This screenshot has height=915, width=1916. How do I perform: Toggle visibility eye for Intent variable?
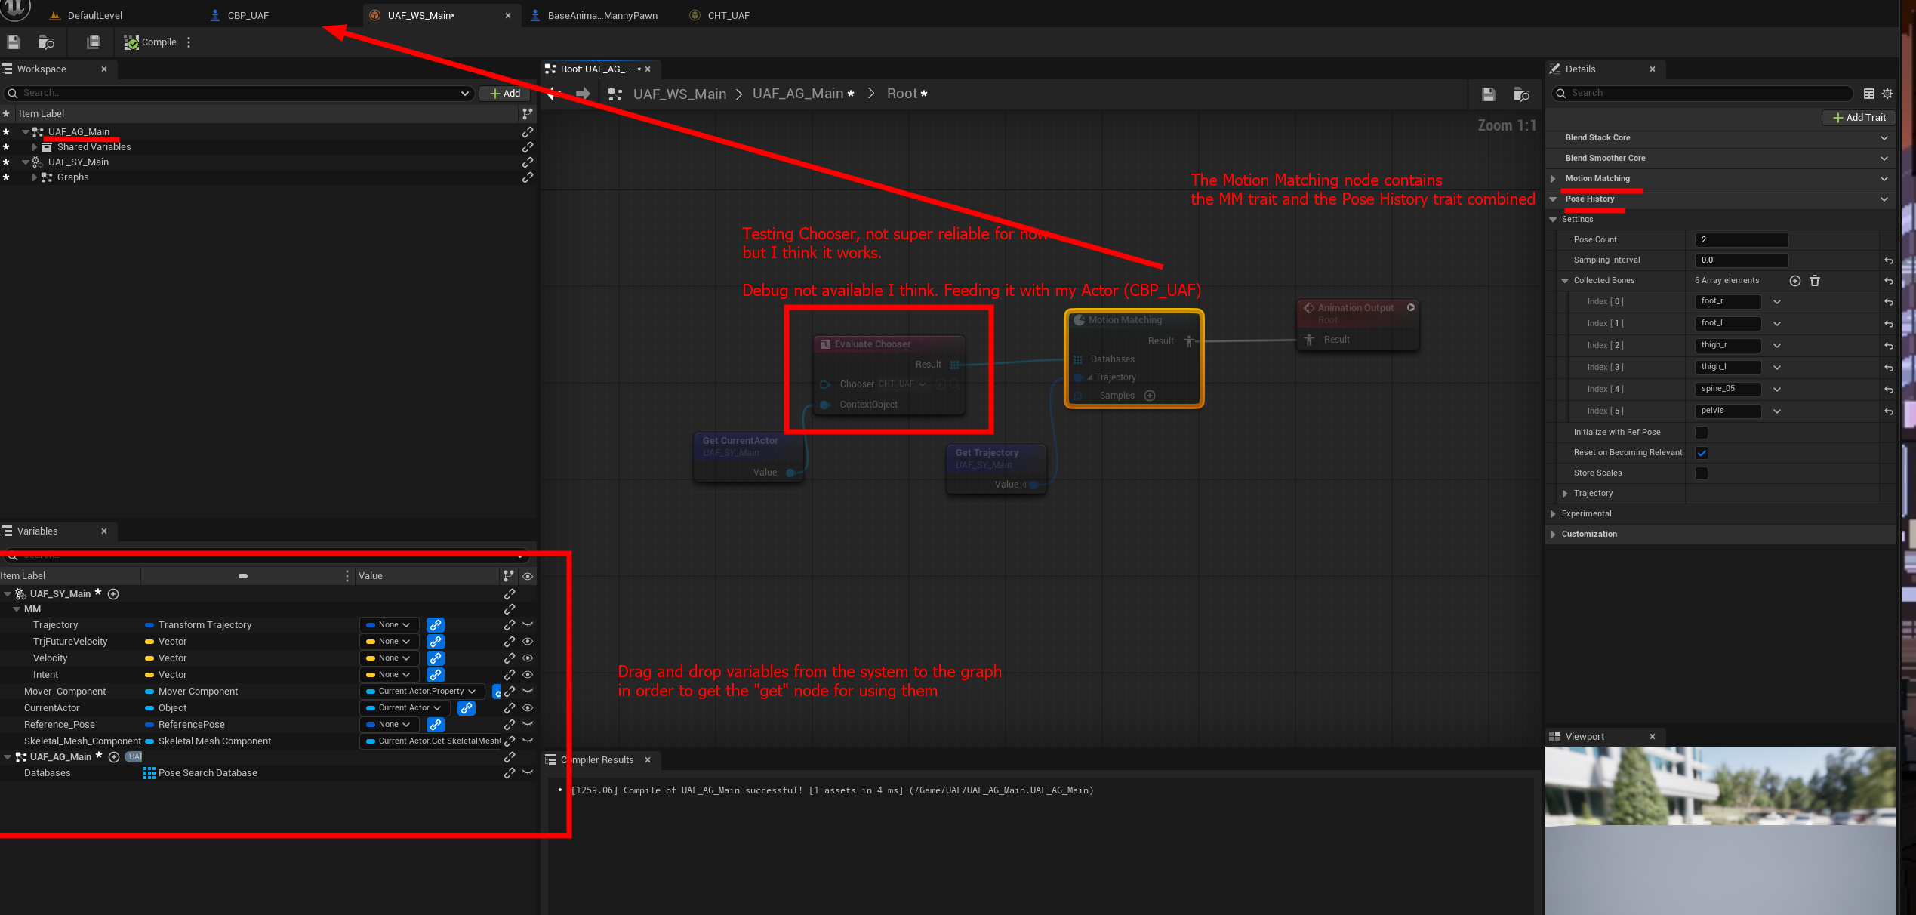pos(528,675)
